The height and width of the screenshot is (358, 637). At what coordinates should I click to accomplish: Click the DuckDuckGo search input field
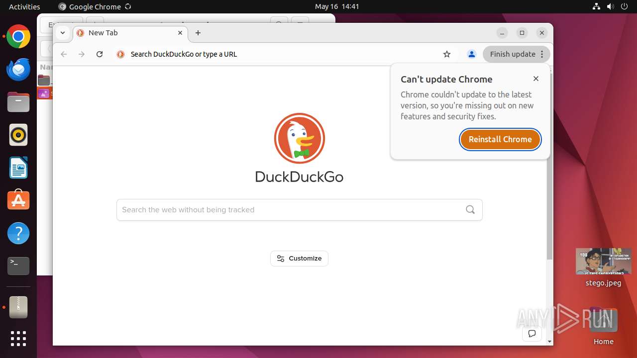pyautogui.click(x=299, y=210)
